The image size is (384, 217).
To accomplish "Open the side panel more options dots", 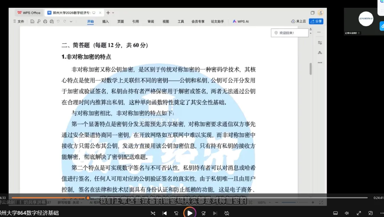I will (320, 63).
